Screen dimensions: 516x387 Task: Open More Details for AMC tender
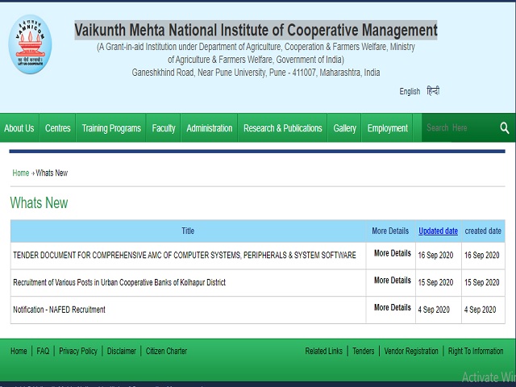(393, 253)
